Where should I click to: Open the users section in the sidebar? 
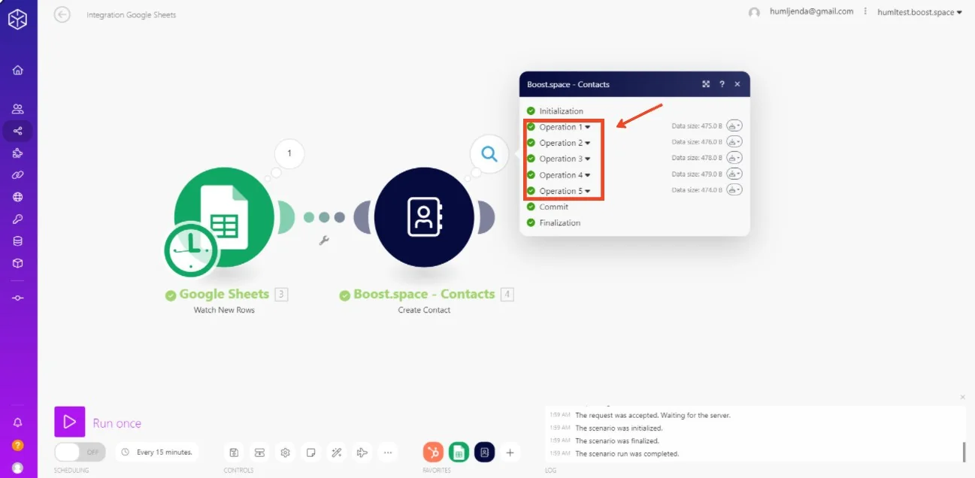pyautogui.click(x=18, y=109)
